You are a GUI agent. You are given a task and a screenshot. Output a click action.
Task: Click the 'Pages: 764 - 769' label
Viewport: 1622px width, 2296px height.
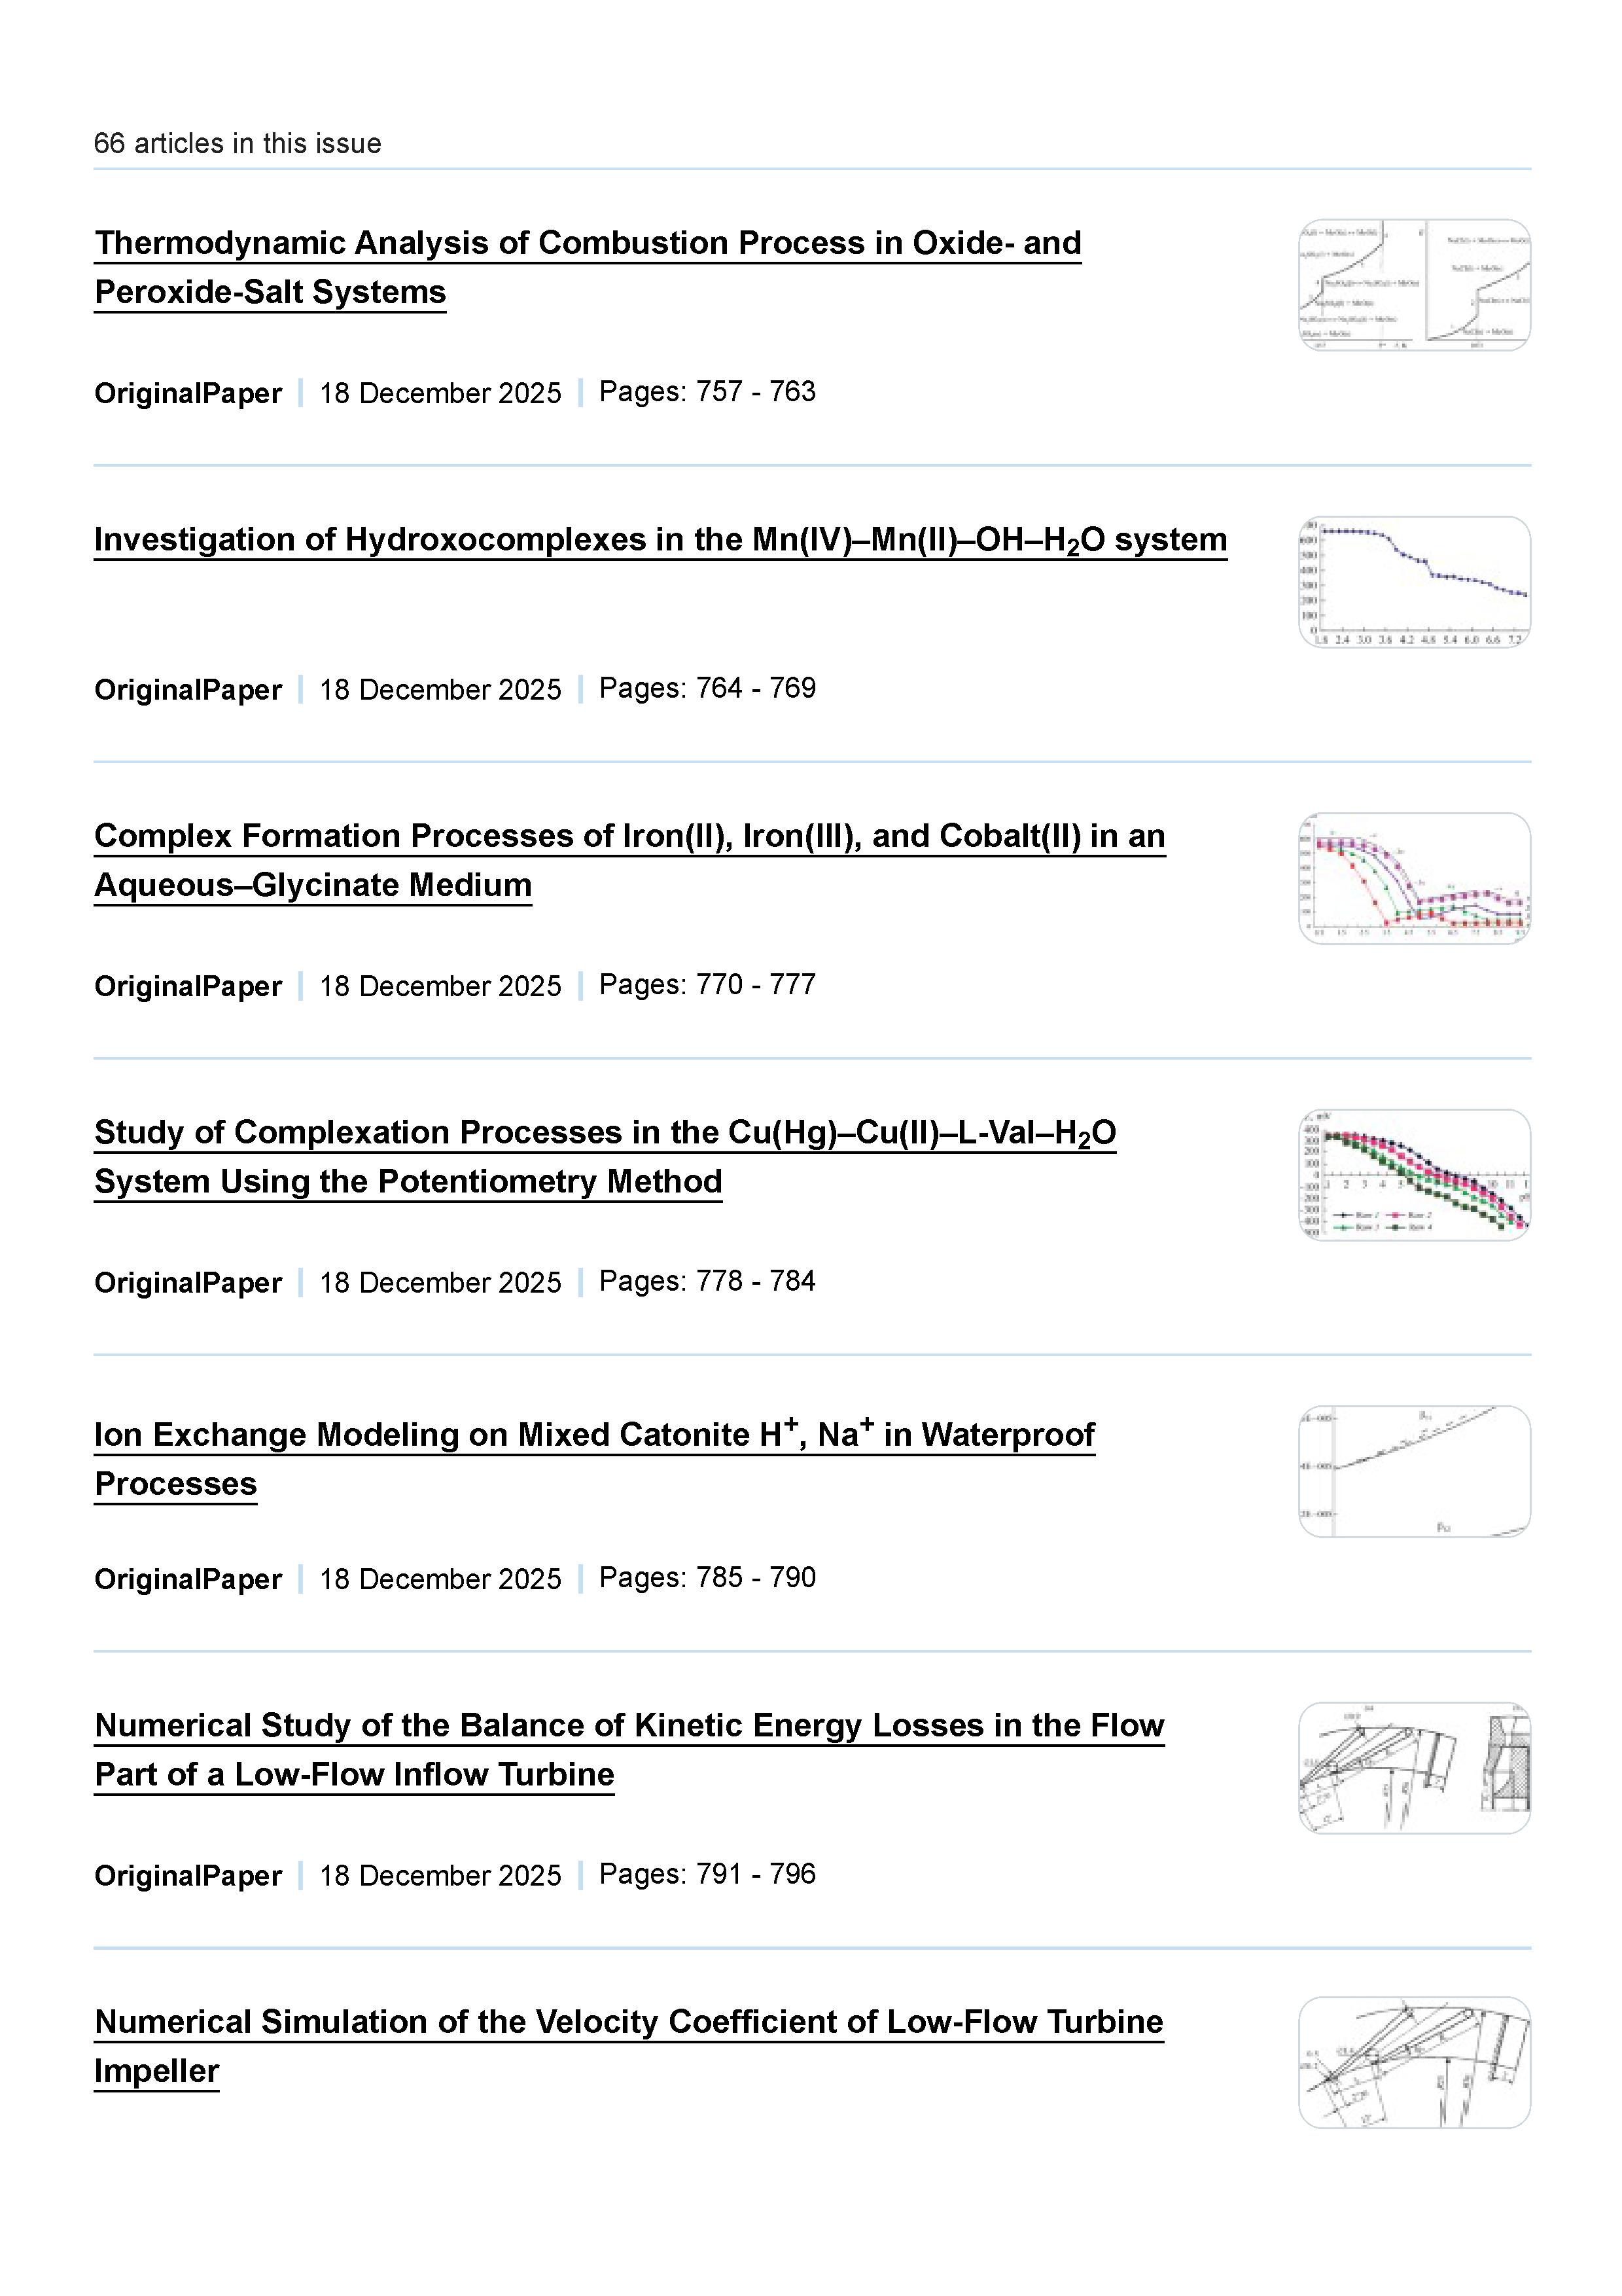pos(707,688)
